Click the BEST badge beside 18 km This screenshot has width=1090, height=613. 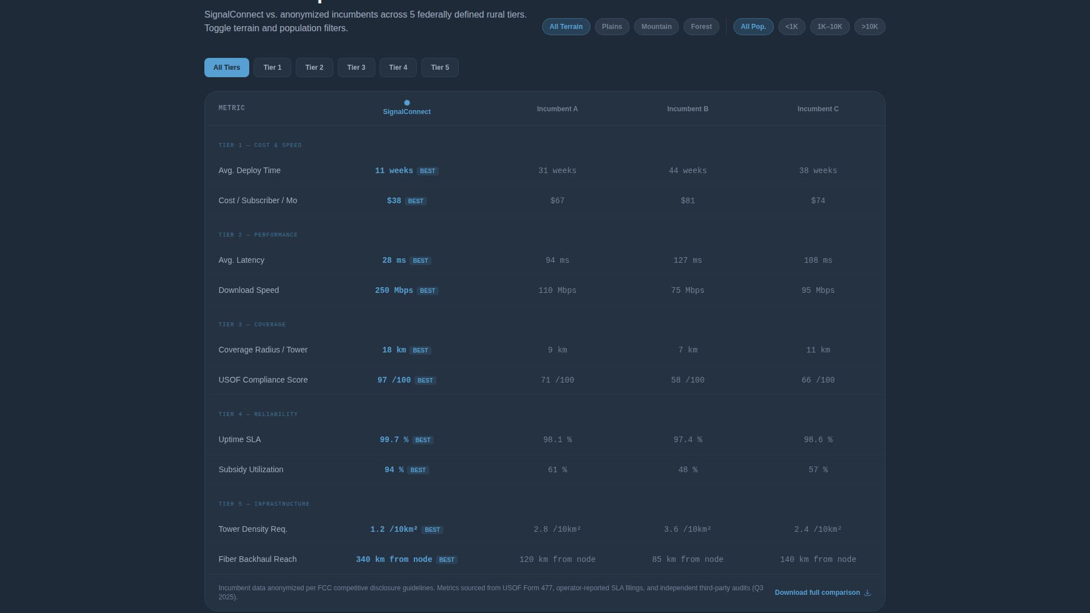[x=421, y=350]
